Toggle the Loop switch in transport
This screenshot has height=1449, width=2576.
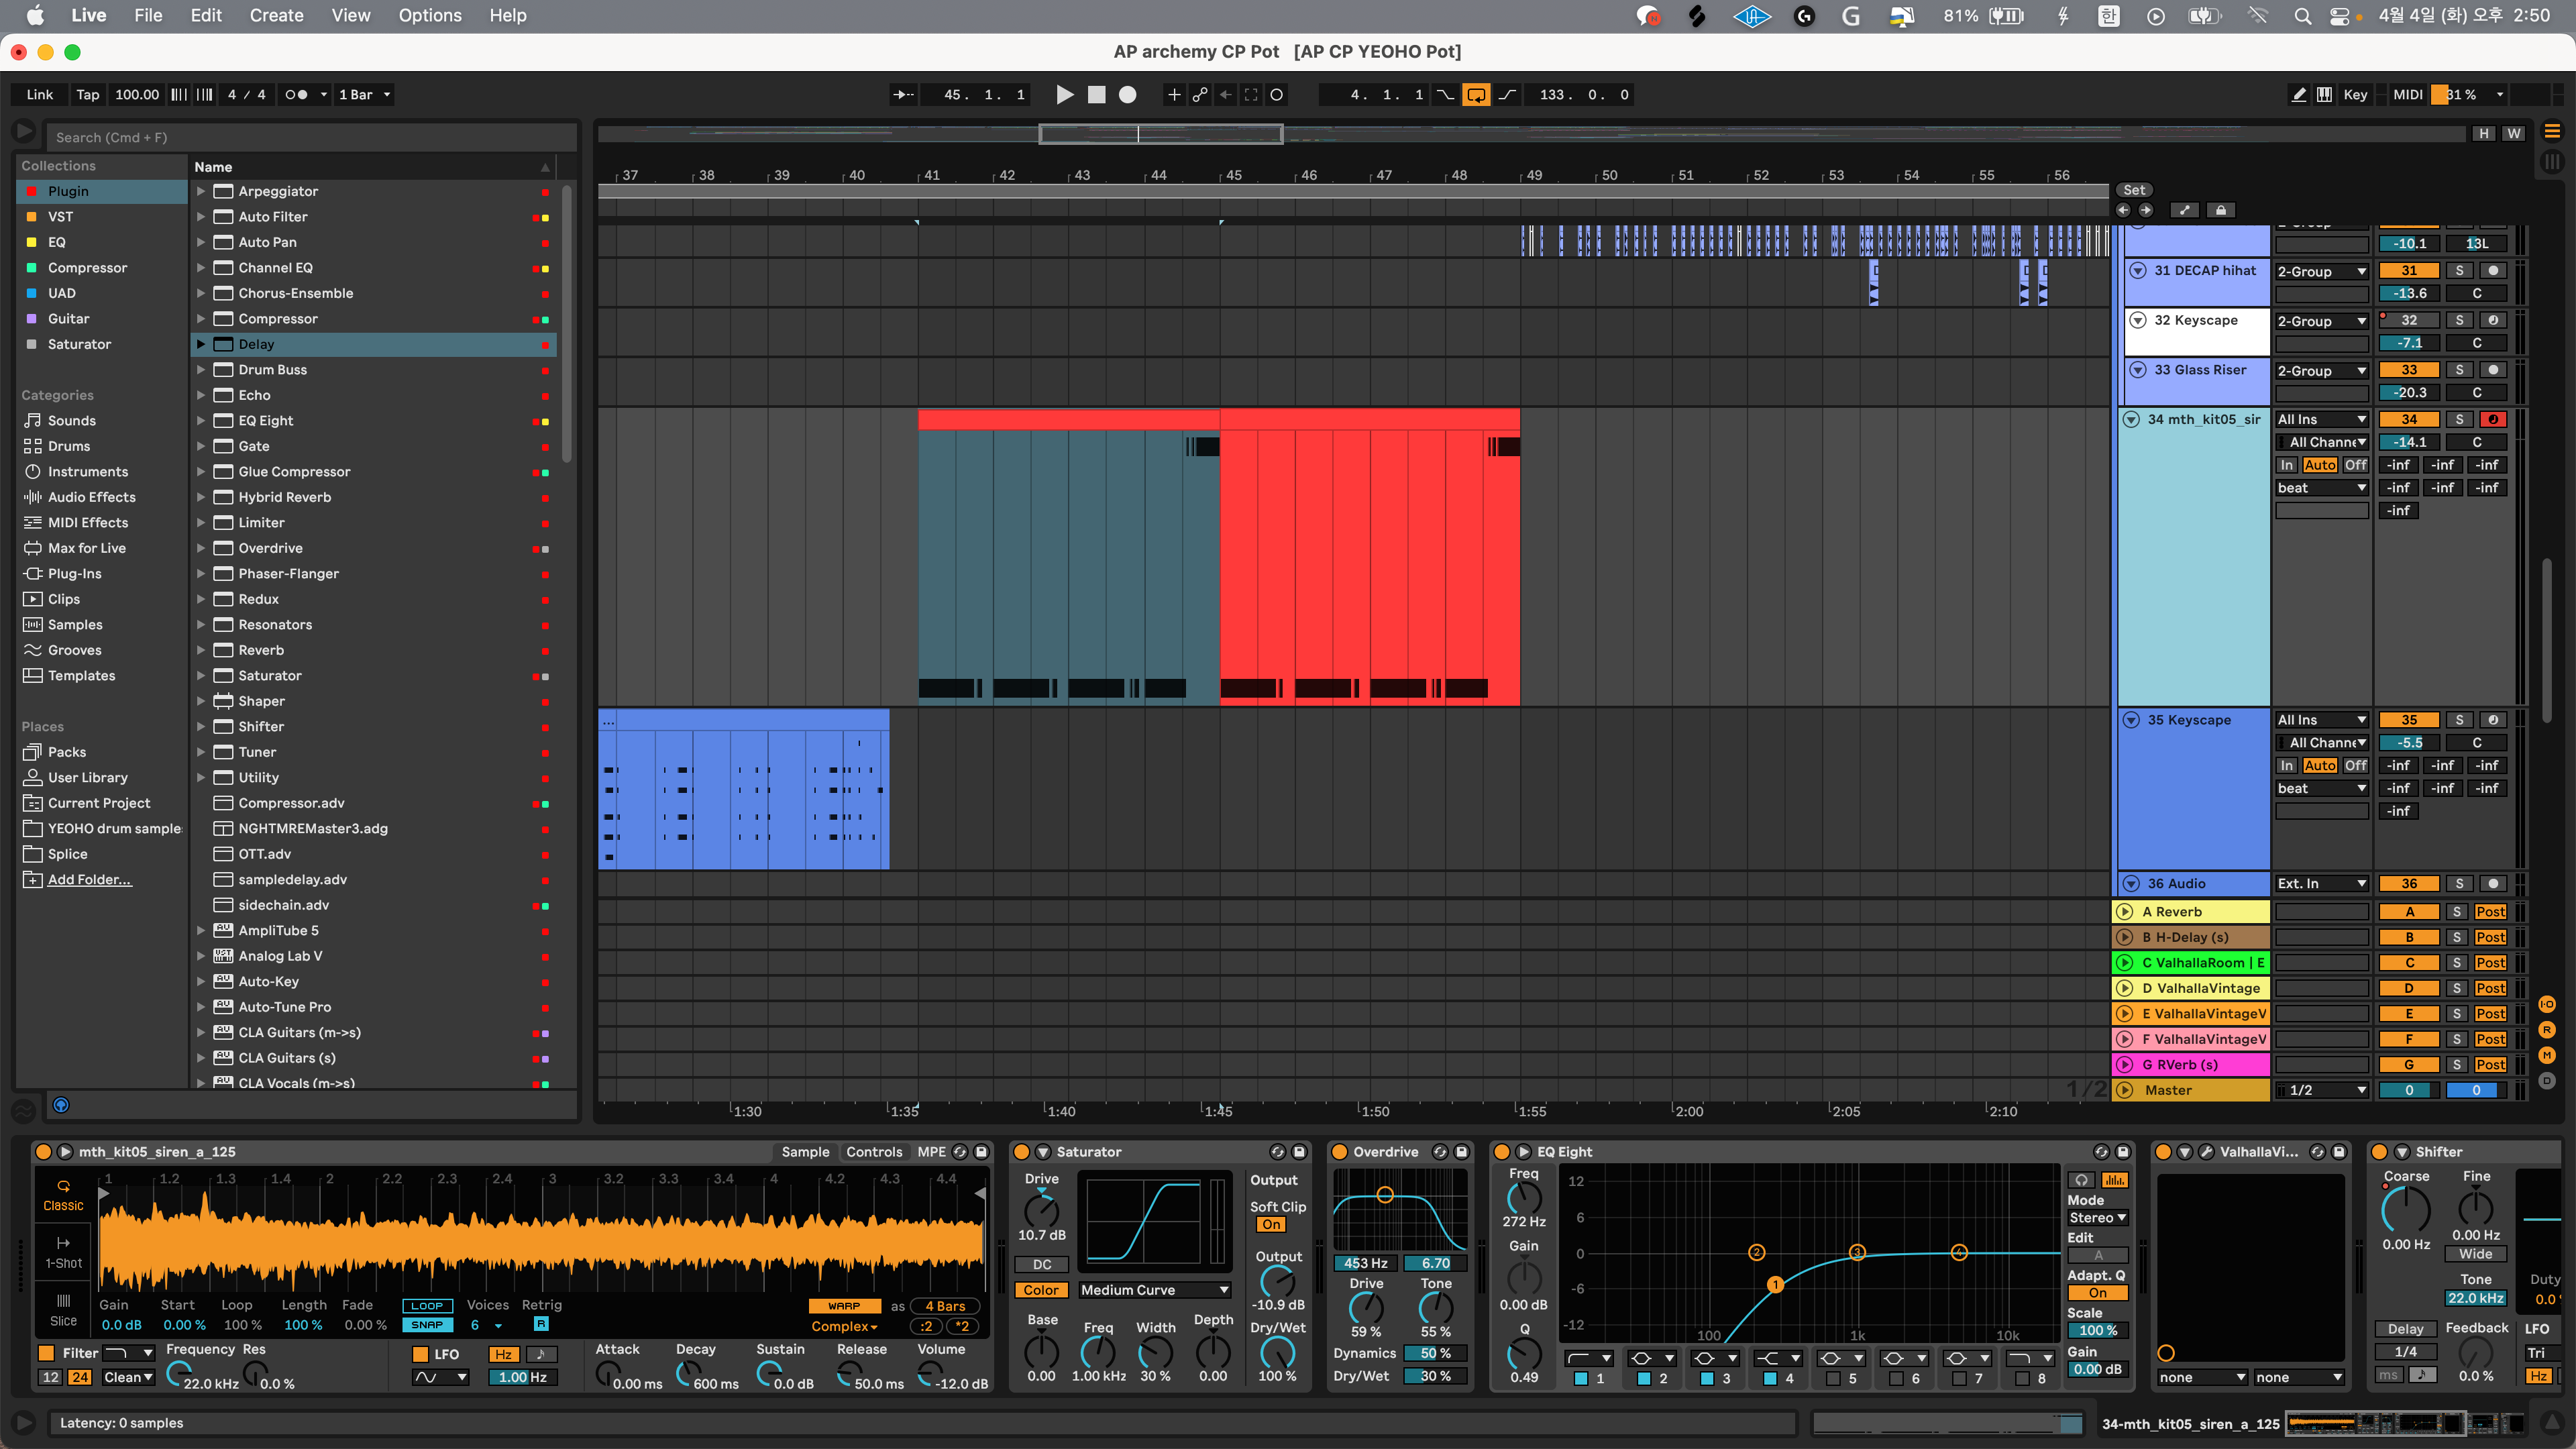tap(1476, 95)
